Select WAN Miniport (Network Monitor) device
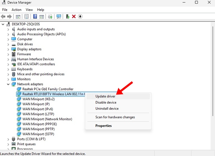This screenshot has width=215, height=156. [x=47, y=119]
